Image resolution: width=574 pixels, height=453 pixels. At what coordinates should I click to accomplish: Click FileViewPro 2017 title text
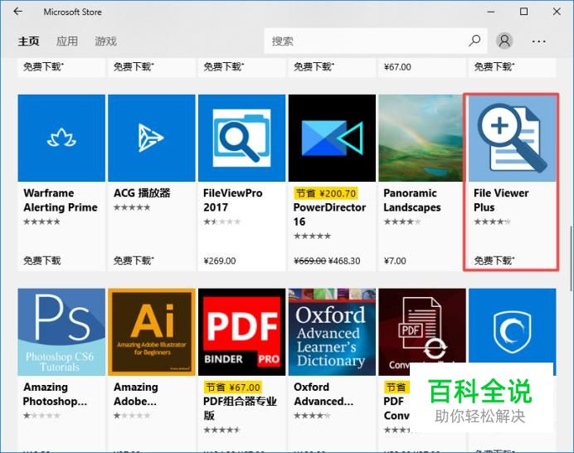pos(233,200)
